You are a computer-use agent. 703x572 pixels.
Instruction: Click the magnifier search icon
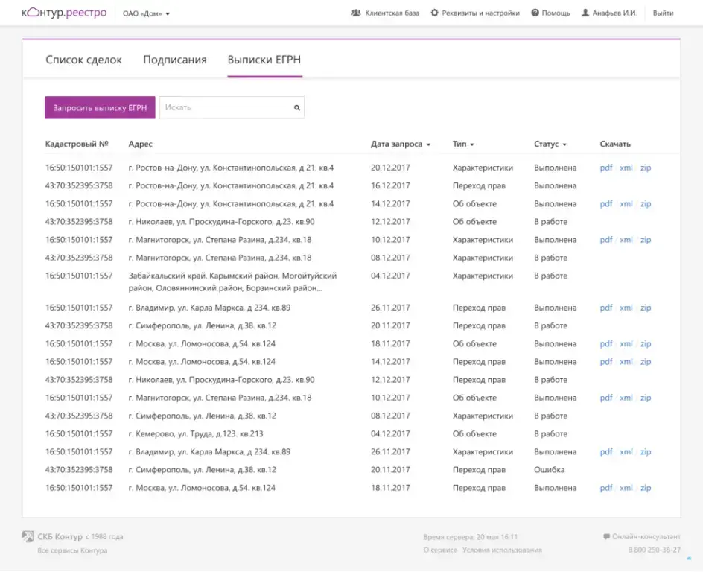click(x=297, y=107)
